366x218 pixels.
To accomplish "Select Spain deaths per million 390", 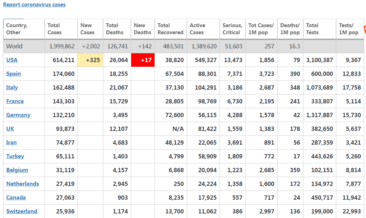I will click(x=290, y=74).
